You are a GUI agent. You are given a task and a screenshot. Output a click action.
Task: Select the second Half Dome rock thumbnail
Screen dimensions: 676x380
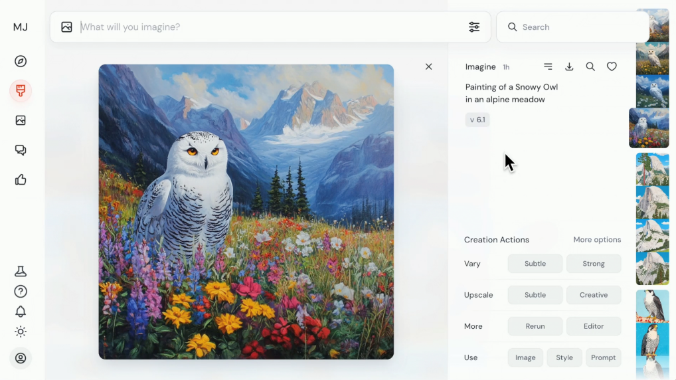(652, 203)
